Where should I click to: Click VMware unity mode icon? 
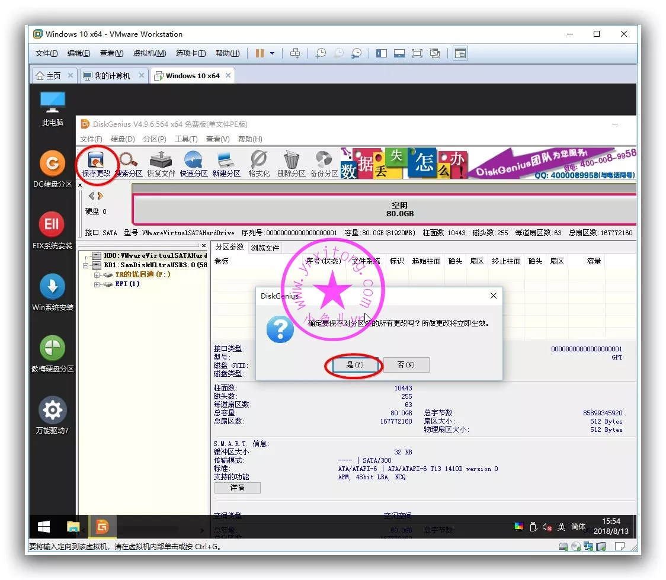[x=435, y=53]
